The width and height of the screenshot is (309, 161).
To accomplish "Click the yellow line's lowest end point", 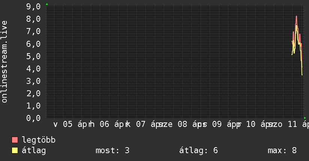I will click(302, 75).
